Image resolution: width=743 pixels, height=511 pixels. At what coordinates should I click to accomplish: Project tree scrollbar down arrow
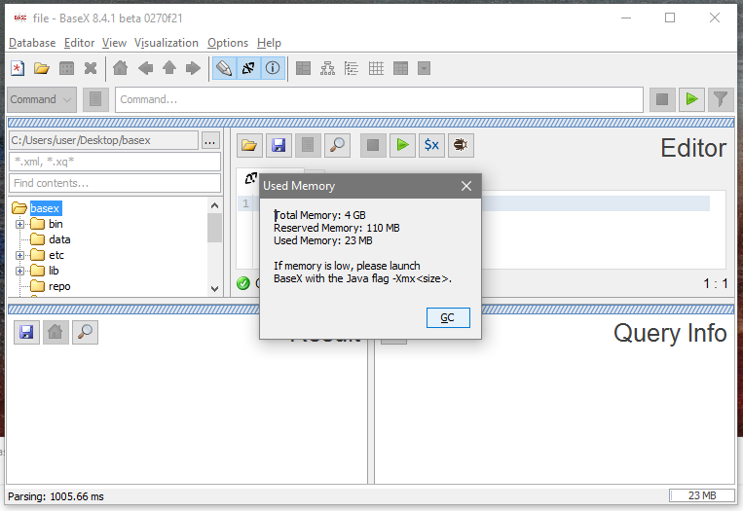pyautogui.click(x=214, y=289)
